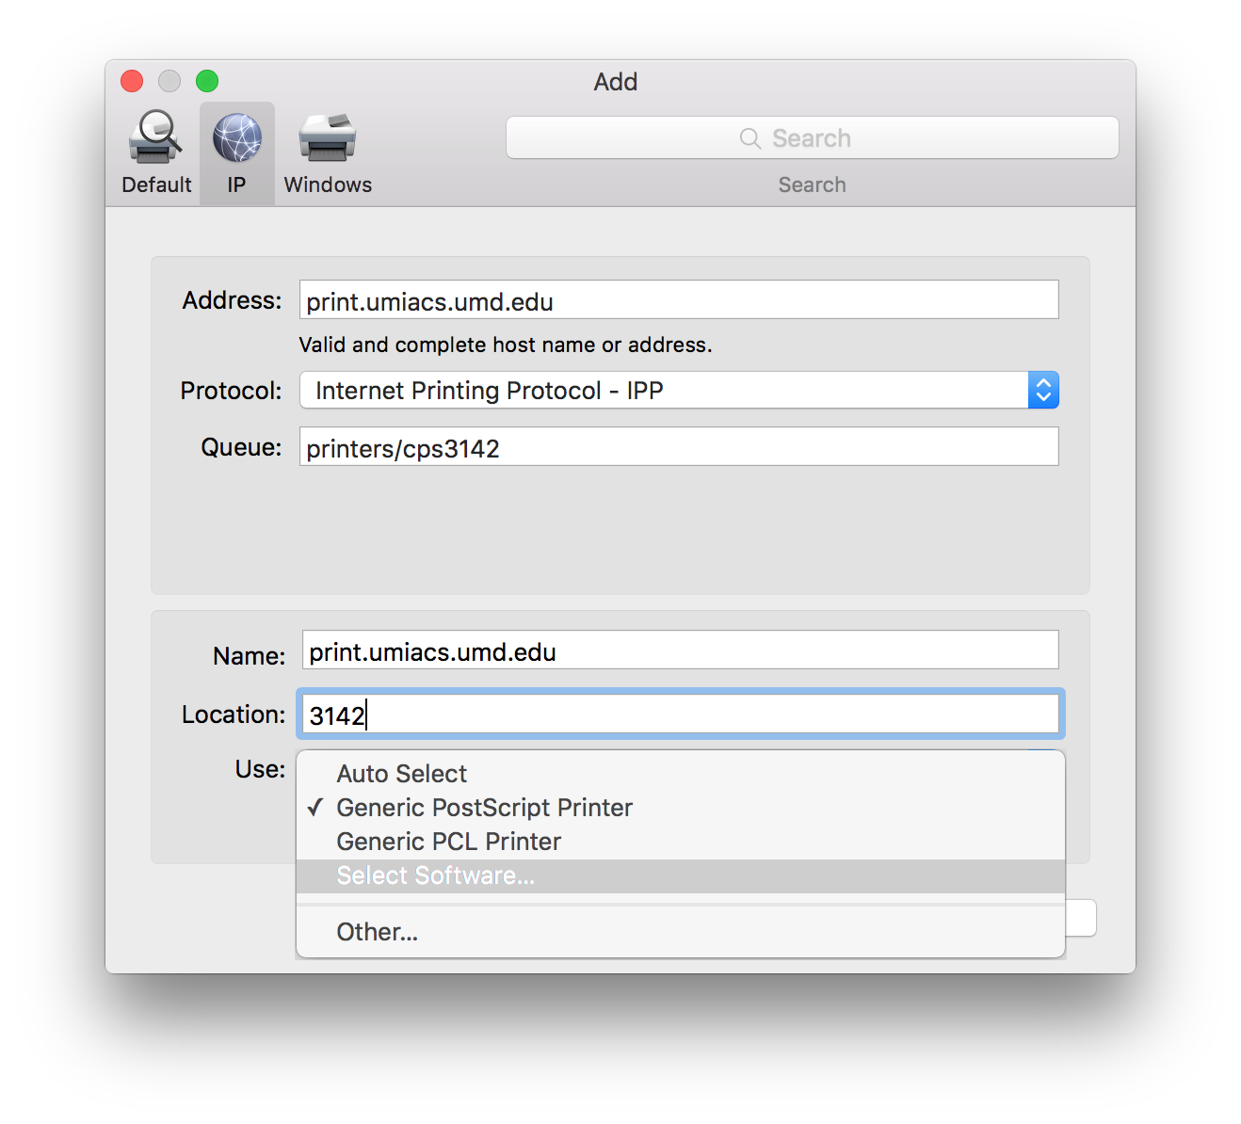This screenshot has height=1124, width=1241.
Task: Click Other… in the Use menu
Action: click(377, 932)
